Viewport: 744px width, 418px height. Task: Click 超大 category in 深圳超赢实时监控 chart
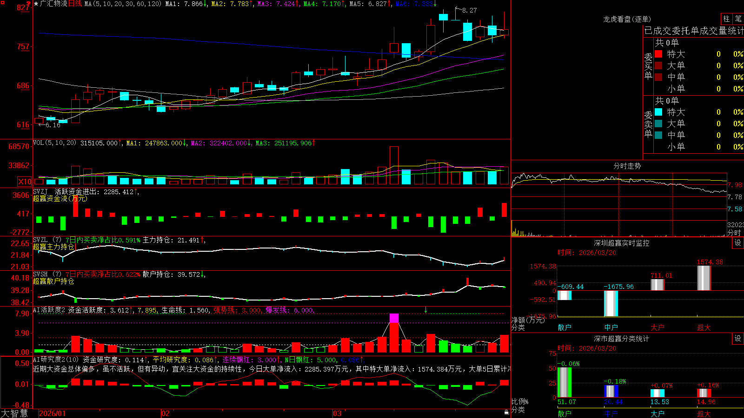(704, 327)
